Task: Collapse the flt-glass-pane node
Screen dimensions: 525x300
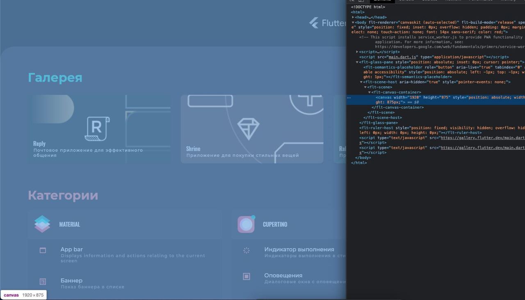Action: [x=357, y=62]
